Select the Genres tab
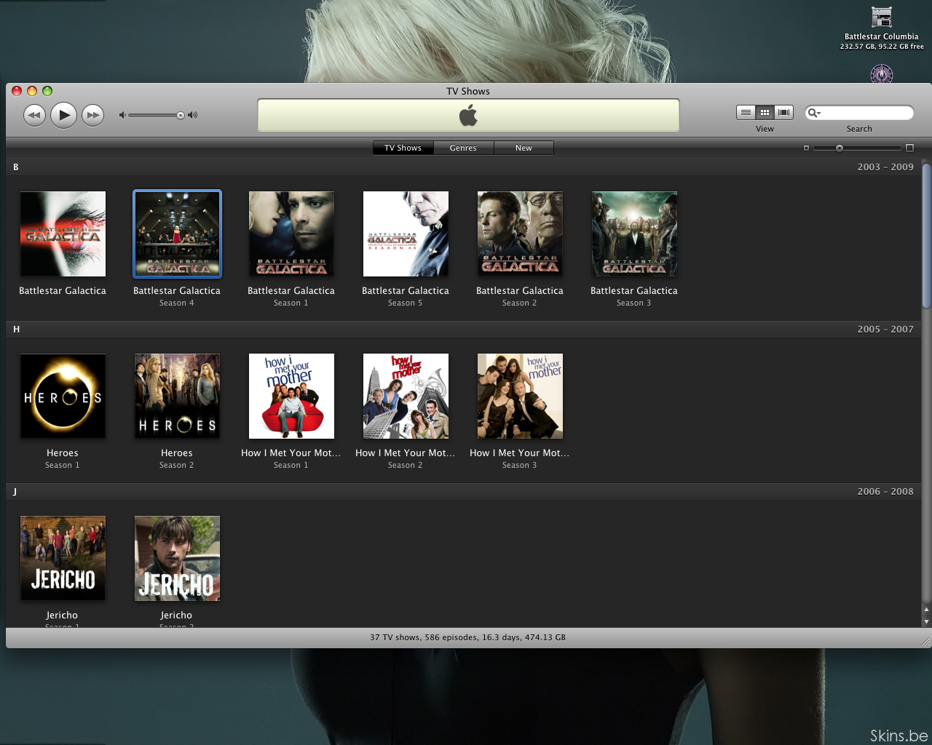This screenshot has height=745, width=932. (463, 148)
